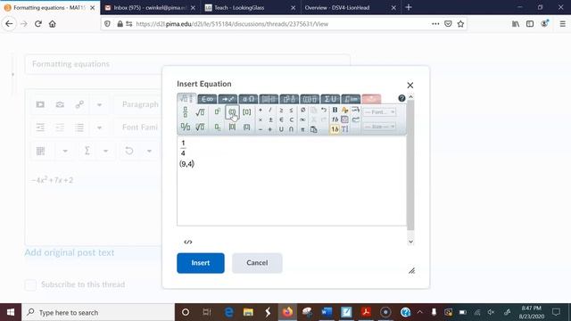This screenshot has height=321, width=571.
Task: Insert a bevelled fraction template
Action: tap(185, 127)
